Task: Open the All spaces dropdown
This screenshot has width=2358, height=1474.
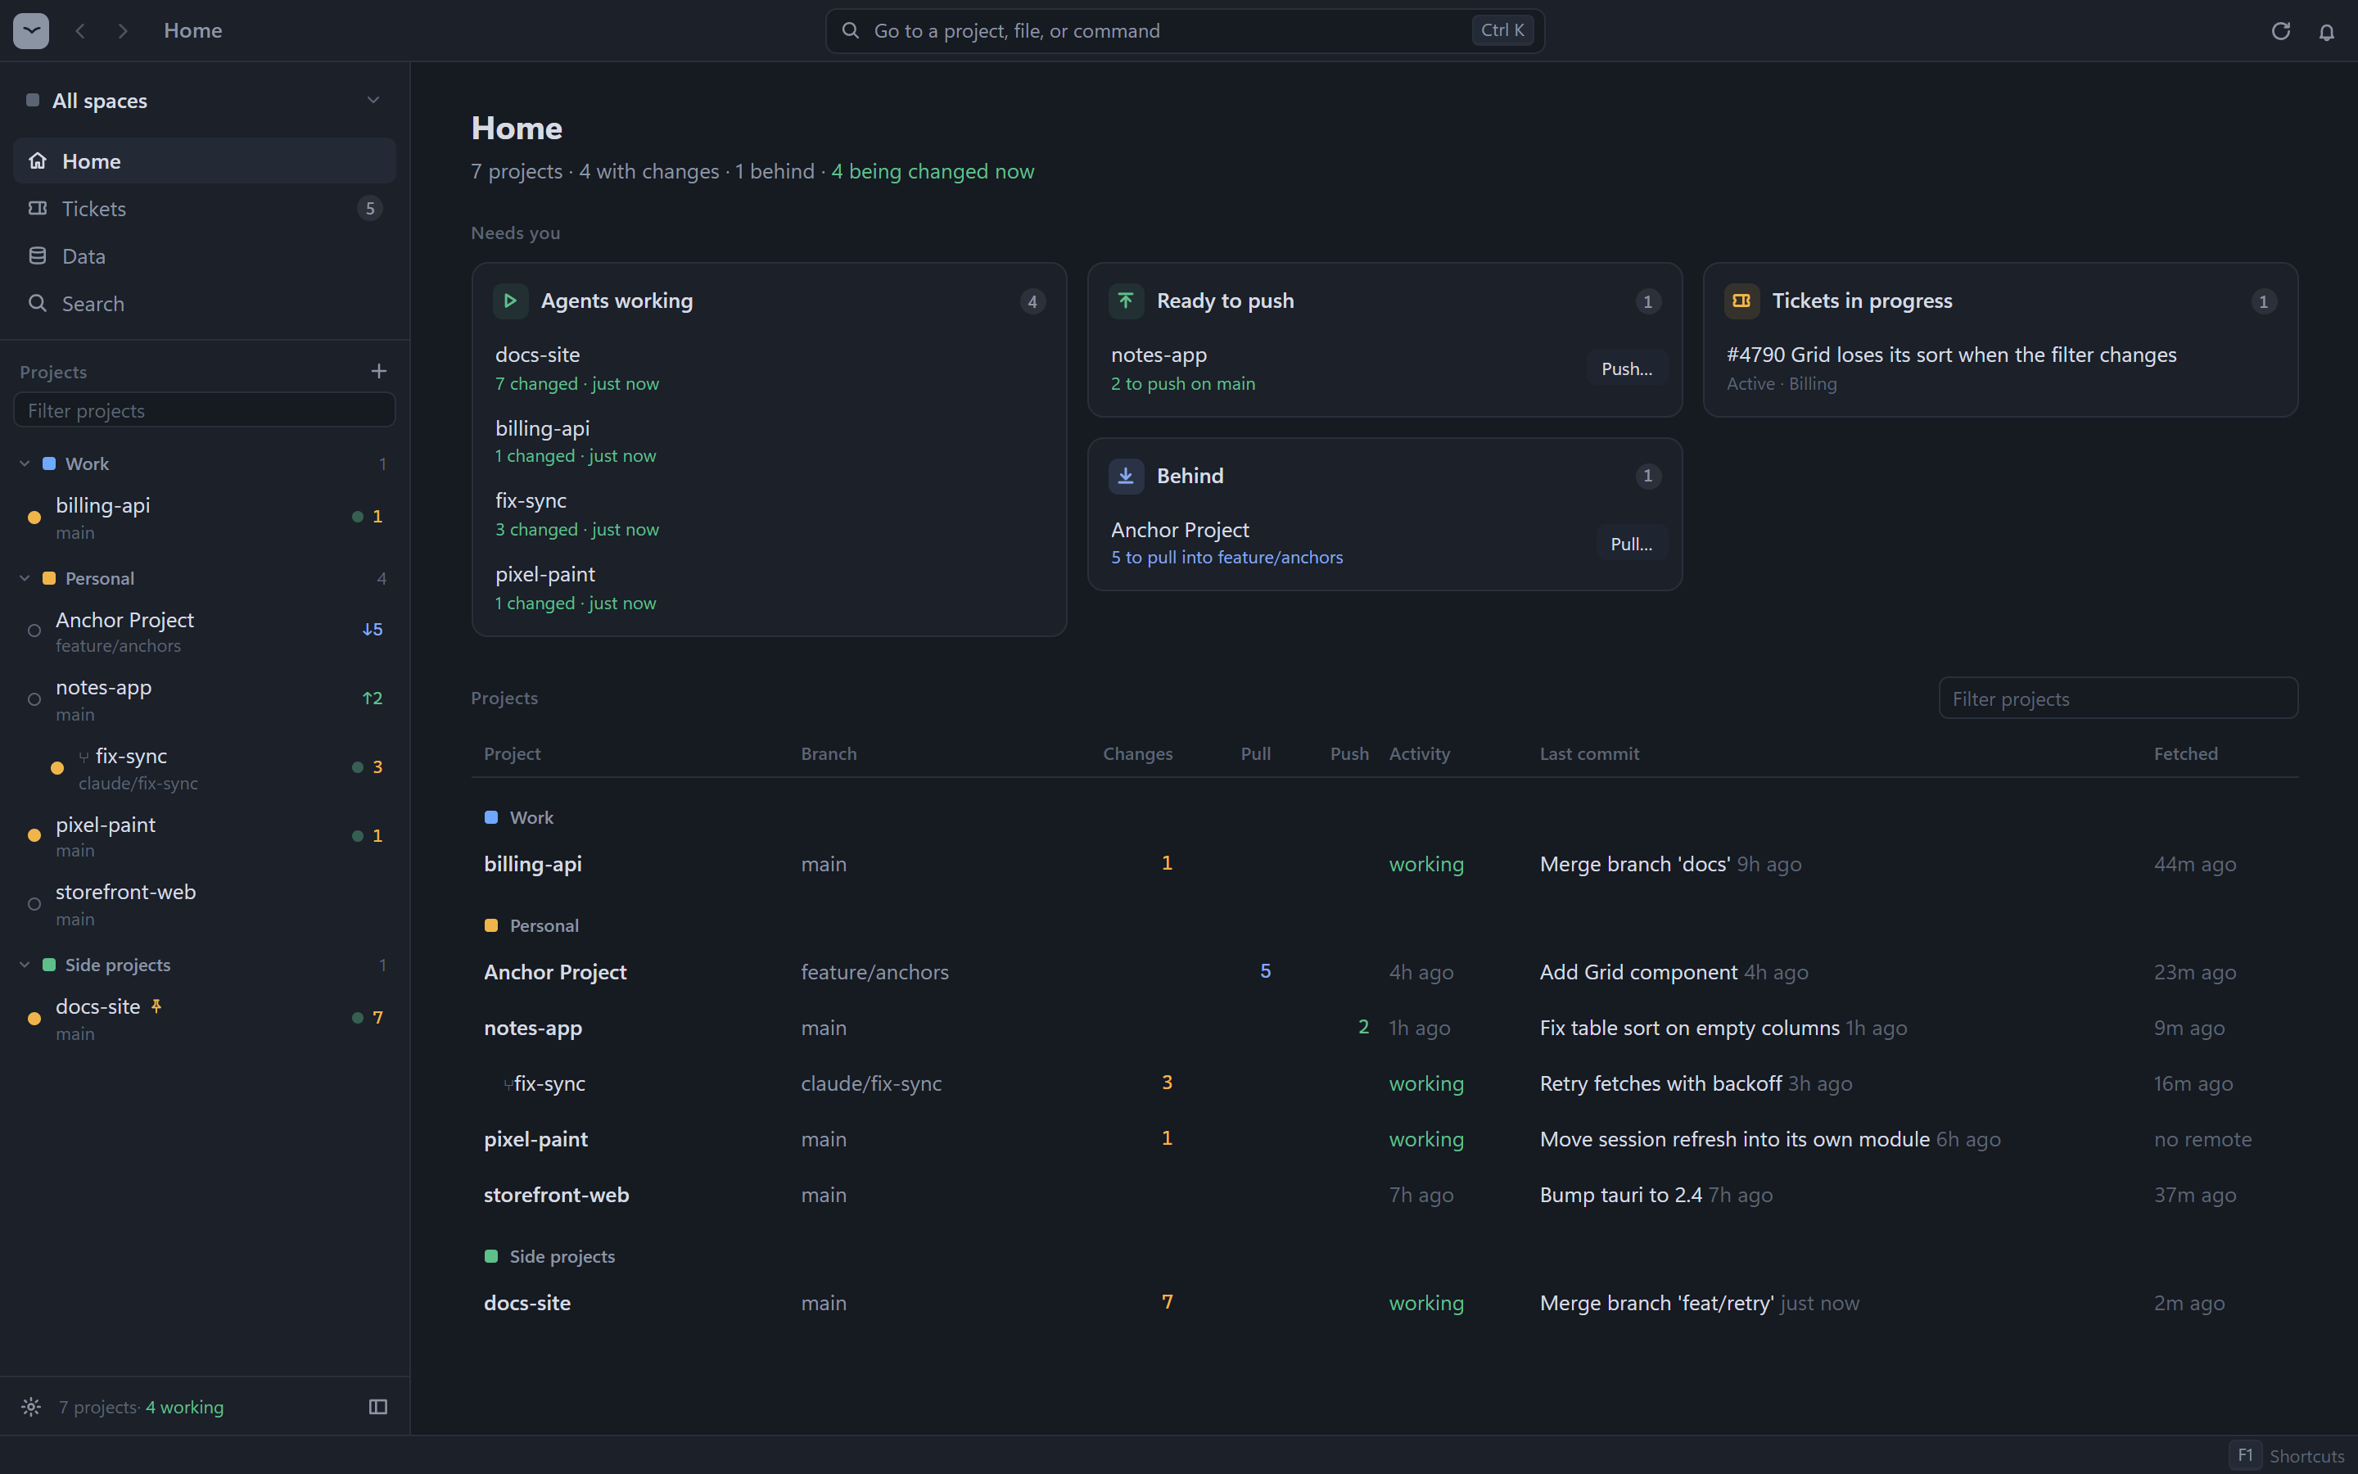Action: point(205,101)
